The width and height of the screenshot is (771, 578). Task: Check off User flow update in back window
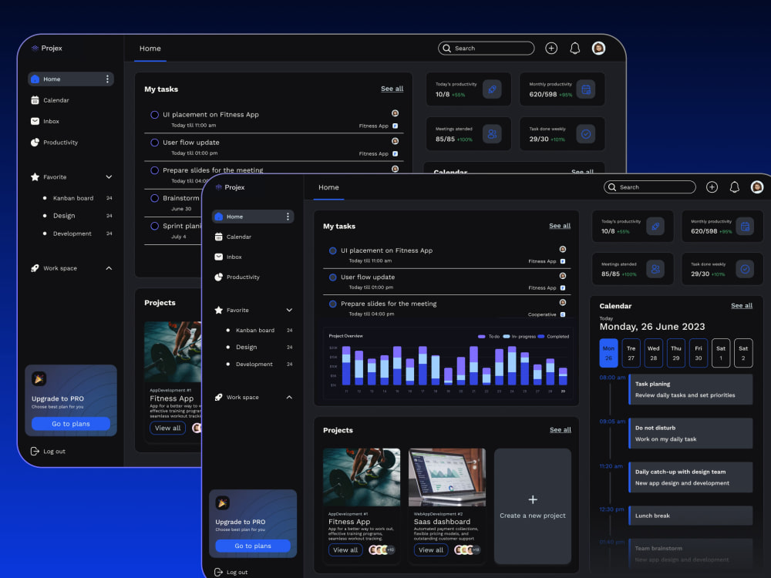pos(154,143)
